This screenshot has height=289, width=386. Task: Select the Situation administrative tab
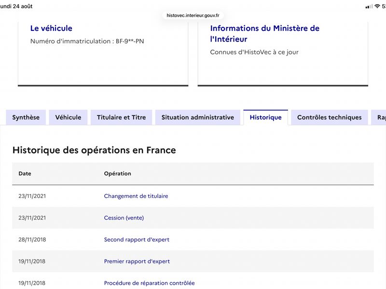pos(198,118)
